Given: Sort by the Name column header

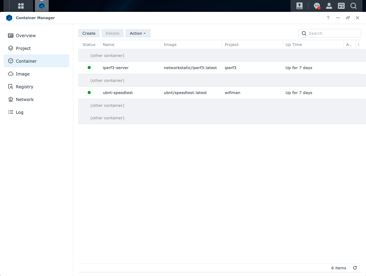Looking at the screenshot, I should tap(131, 44).
